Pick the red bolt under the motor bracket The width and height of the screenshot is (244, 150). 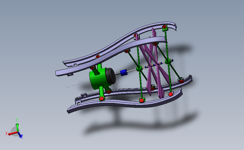(102, 98)
